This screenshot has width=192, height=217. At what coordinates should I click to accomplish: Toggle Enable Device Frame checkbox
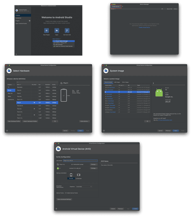(66, 193)
